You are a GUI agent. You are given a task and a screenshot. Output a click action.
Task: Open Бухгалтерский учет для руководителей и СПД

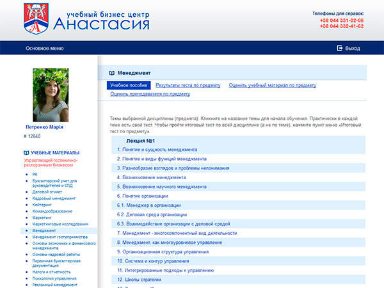click(x=54, y=183)
